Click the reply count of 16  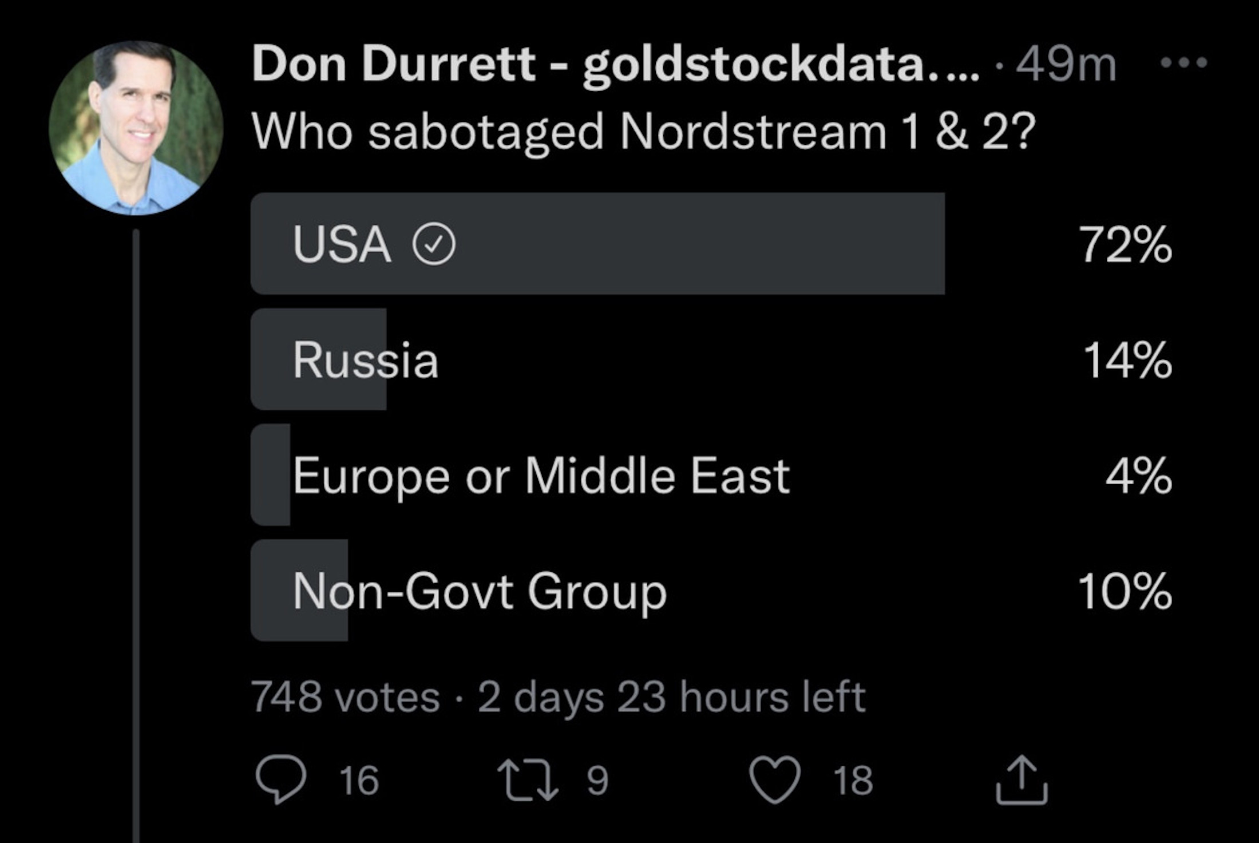[x=359, y=779]
